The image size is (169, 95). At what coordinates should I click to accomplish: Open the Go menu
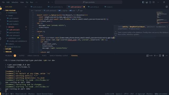(27, 2)
